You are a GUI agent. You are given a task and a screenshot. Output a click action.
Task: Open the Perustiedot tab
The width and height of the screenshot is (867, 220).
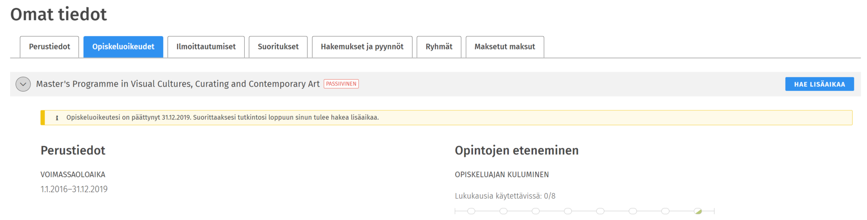[x=49, y=47]
